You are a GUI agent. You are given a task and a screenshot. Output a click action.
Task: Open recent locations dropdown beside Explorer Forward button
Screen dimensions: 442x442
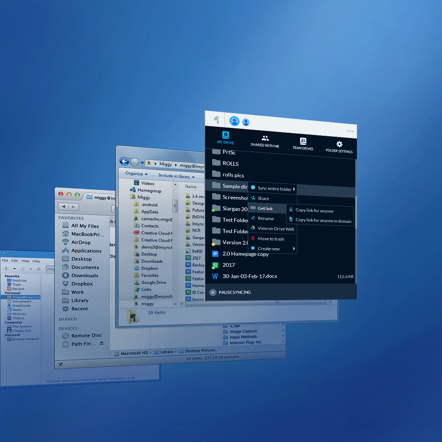142,163
